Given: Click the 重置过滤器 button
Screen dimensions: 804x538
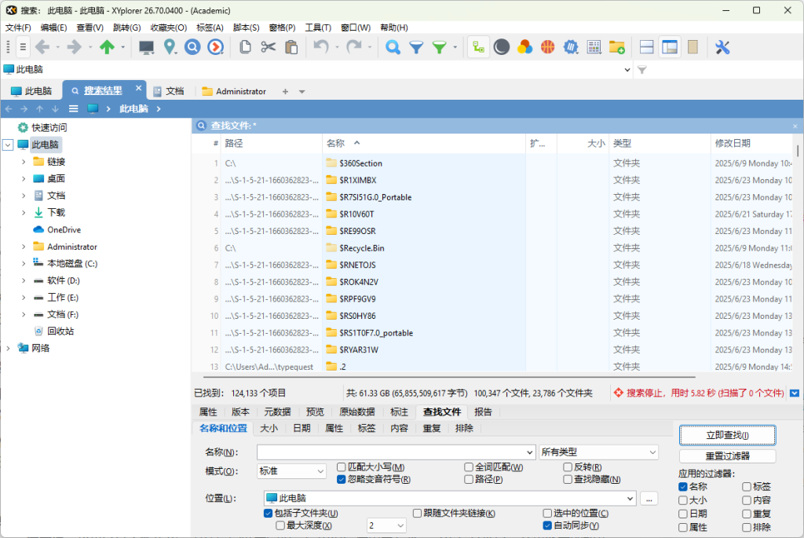Looking at the screenshot, I should pos(728,456).
